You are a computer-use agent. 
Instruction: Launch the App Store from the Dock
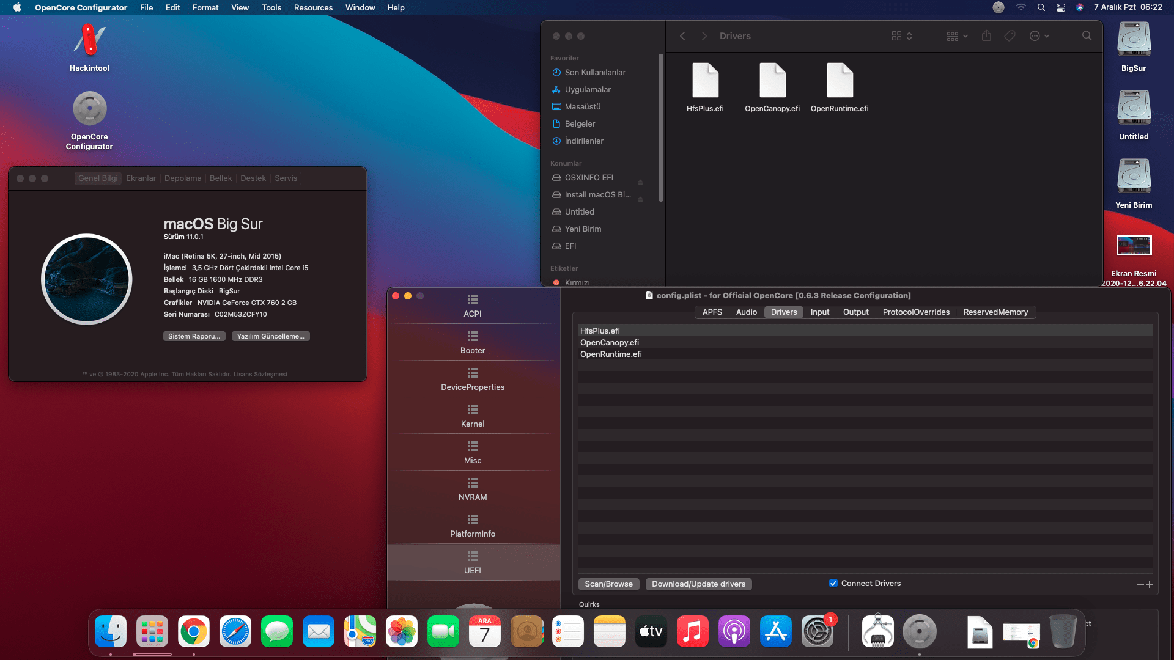pos(775,631)
